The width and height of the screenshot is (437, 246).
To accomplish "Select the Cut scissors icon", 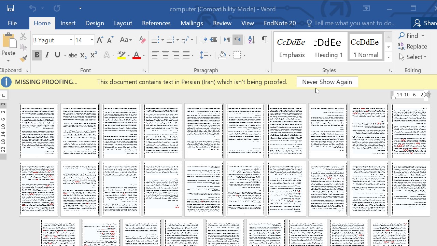I will (23, 36).
